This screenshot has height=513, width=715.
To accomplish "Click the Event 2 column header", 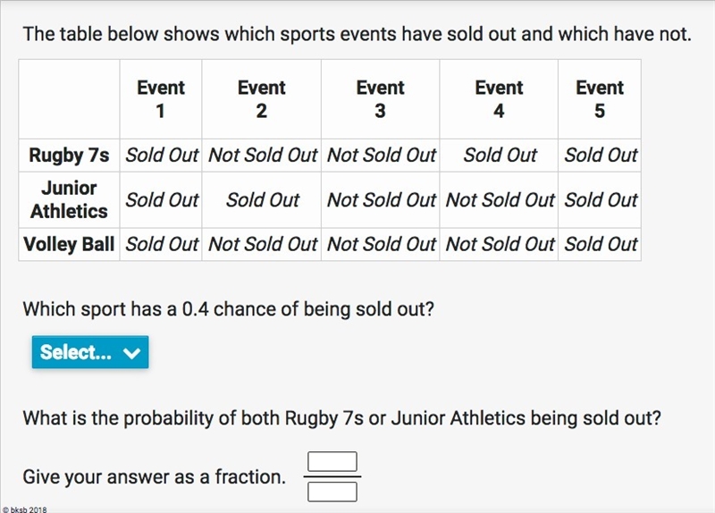I will [x=262, y=99].
